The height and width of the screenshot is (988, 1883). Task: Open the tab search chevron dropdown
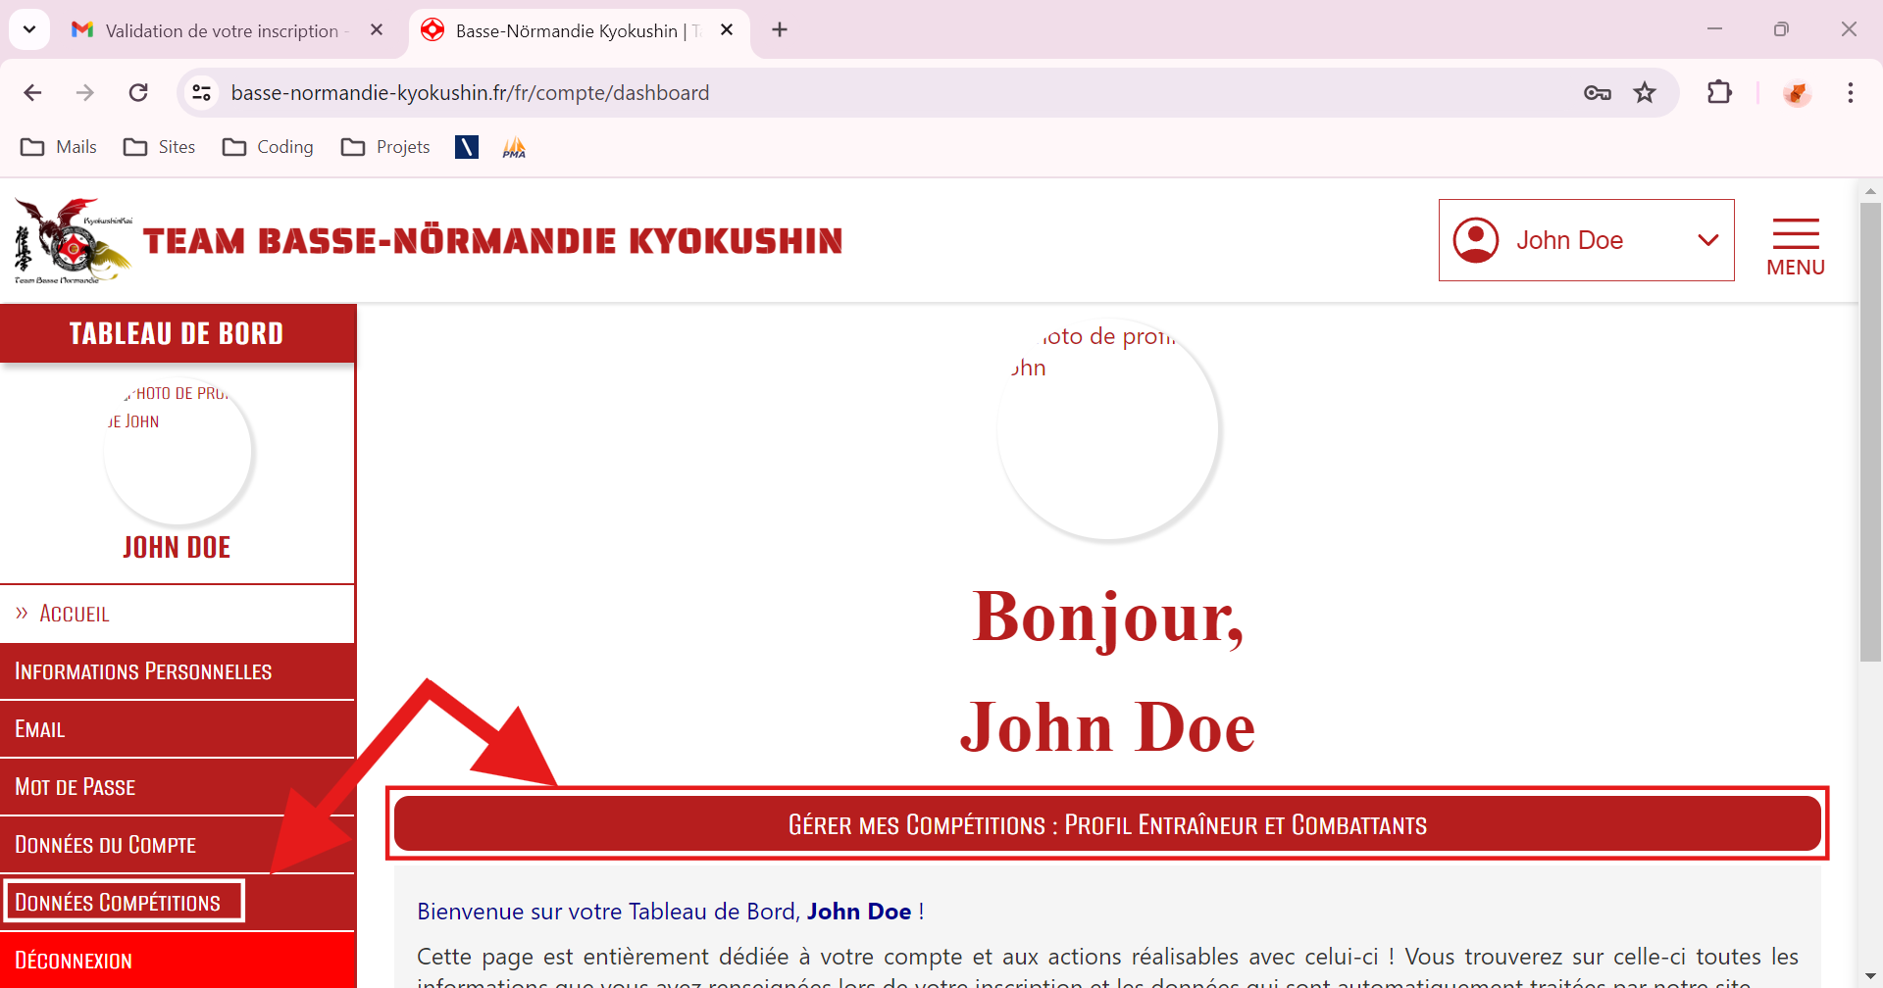tap(29, 29)
